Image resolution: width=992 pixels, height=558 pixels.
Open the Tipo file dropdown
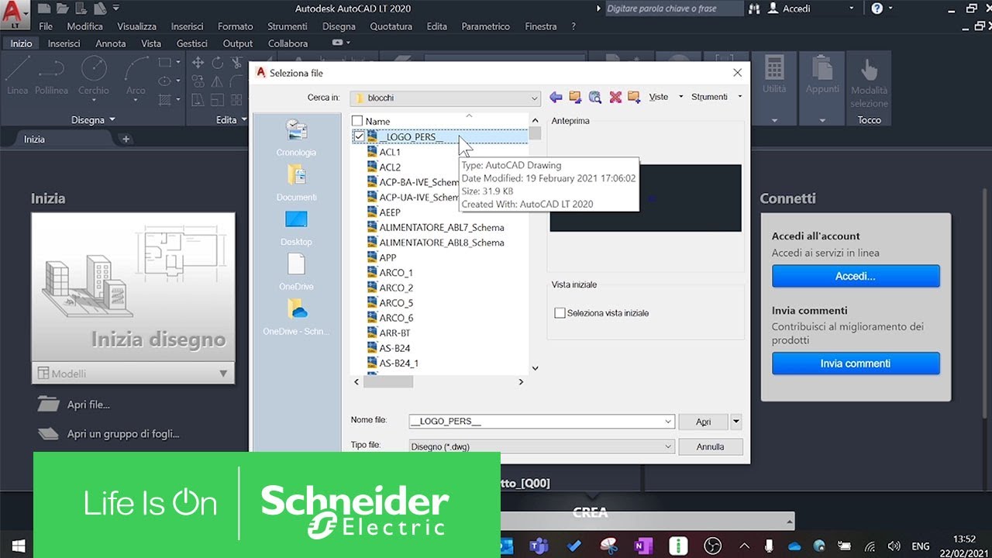click(x=542, y=446)
